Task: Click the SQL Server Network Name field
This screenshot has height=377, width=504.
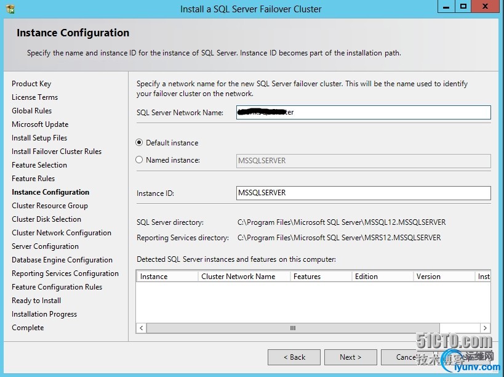Action: (363, 112)
